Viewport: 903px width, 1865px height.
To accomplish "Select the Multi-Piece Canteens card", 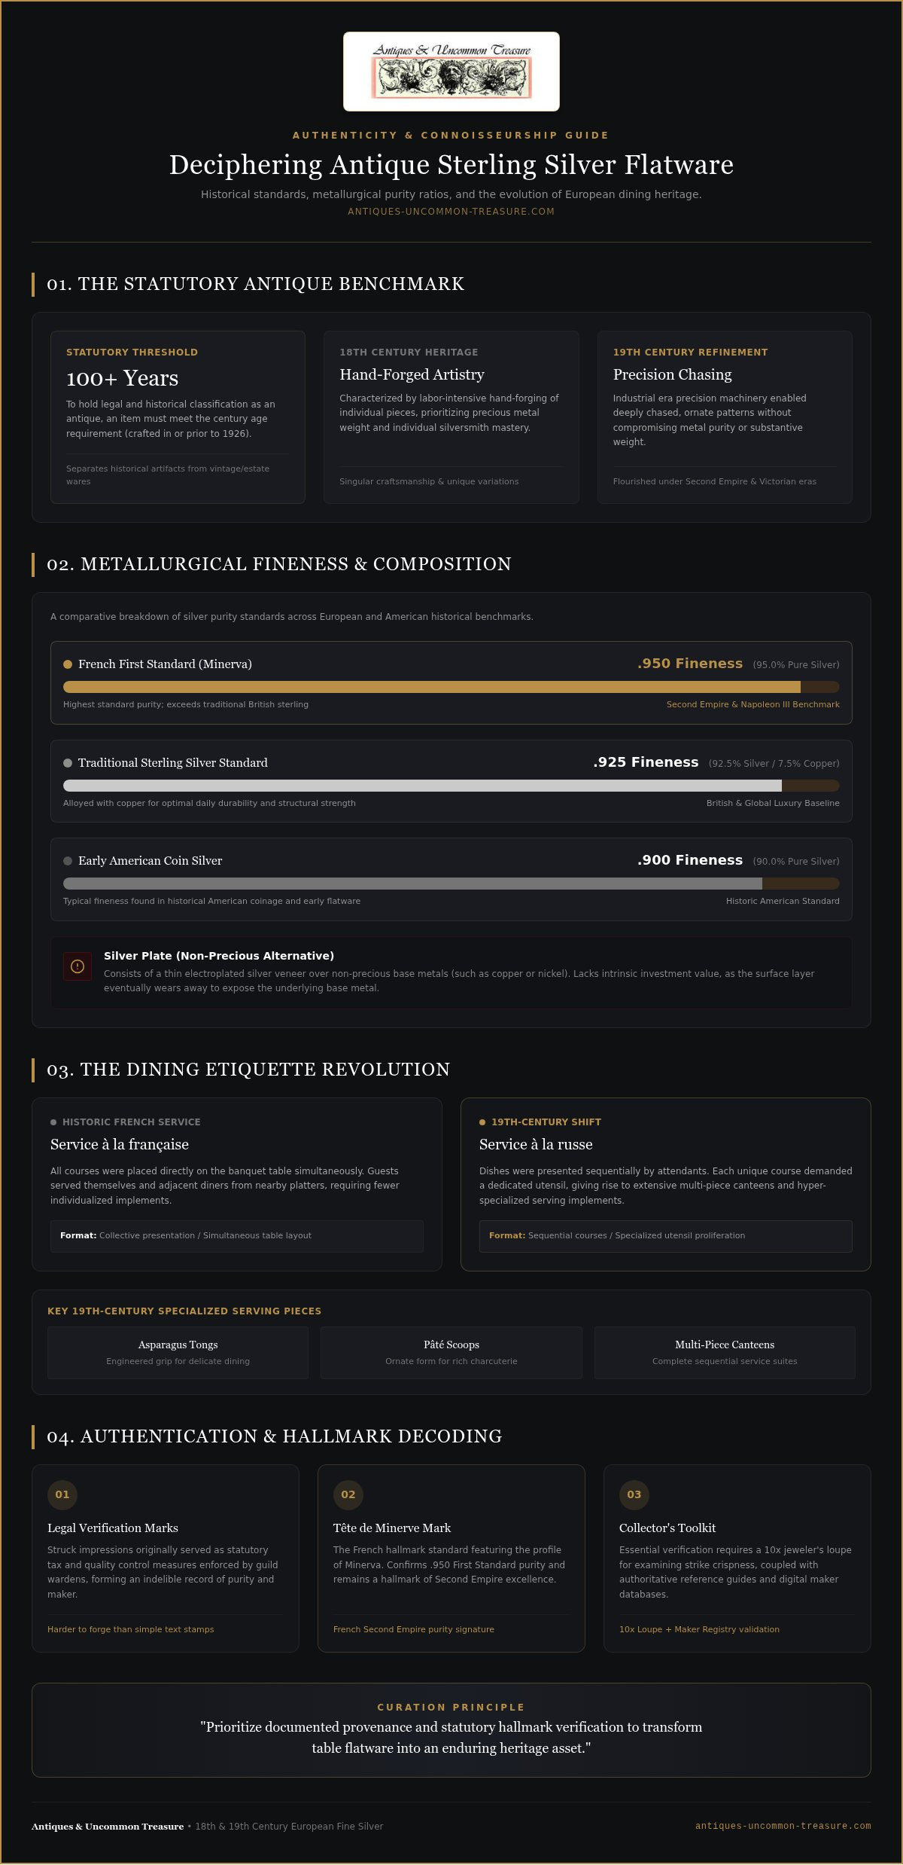I will click(x=725, y=1353).
